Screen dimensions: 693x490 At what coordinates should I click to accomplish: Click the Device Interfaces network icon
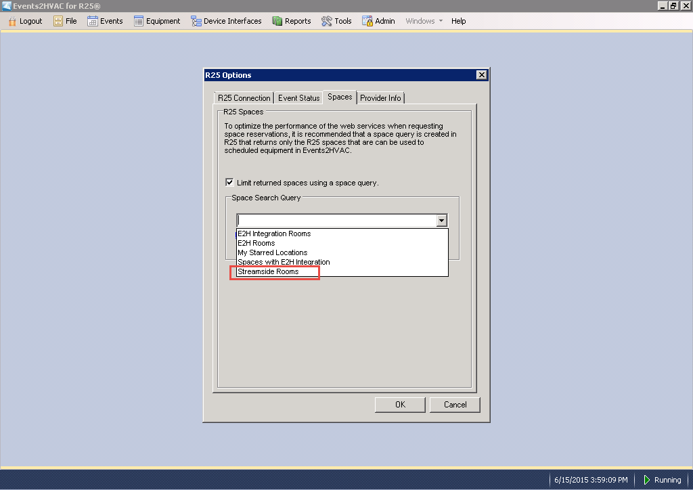196,21
